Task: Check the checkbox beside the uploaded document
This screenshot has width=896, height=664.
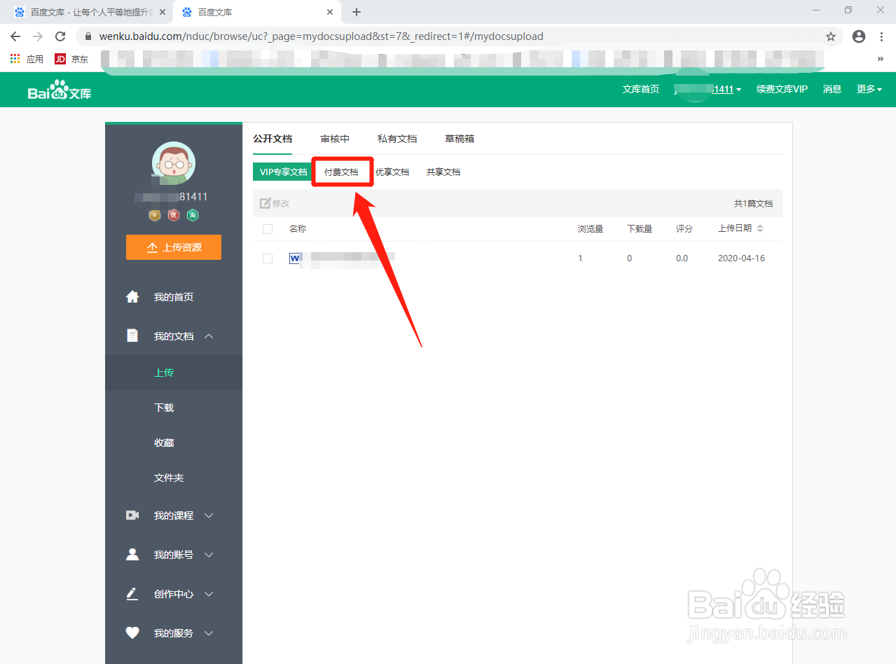Action: tap(267, 258)
